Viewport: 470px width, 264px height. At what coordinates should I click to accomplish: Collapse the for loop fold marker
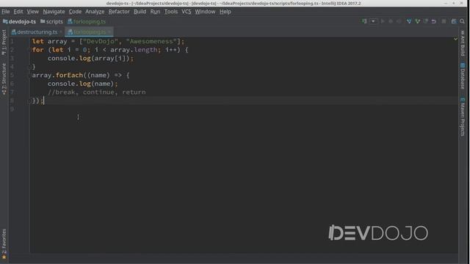point(29,50)
